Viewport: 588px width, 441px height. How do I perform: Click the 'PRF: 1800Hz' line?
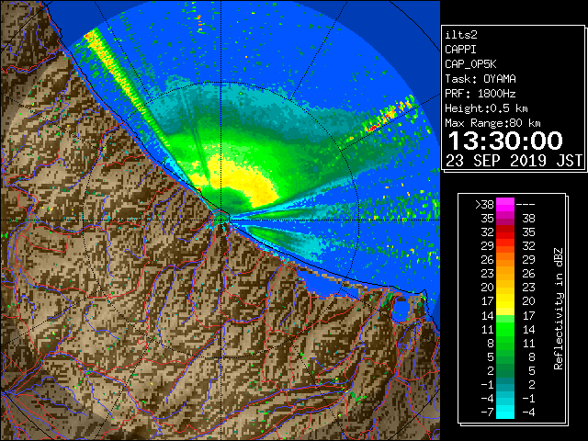(x=481, y=94)
